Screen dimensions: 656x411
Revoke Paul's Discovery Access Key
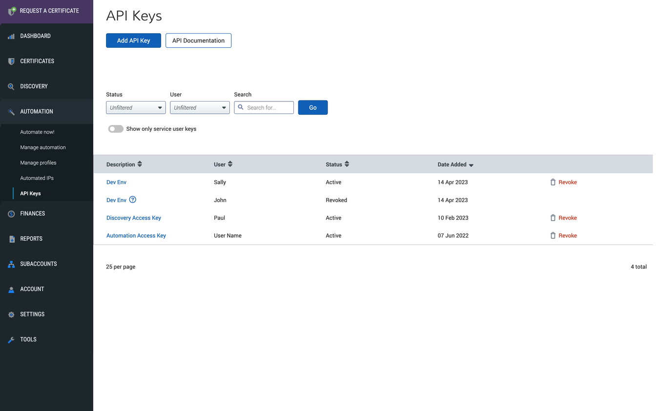567,218
